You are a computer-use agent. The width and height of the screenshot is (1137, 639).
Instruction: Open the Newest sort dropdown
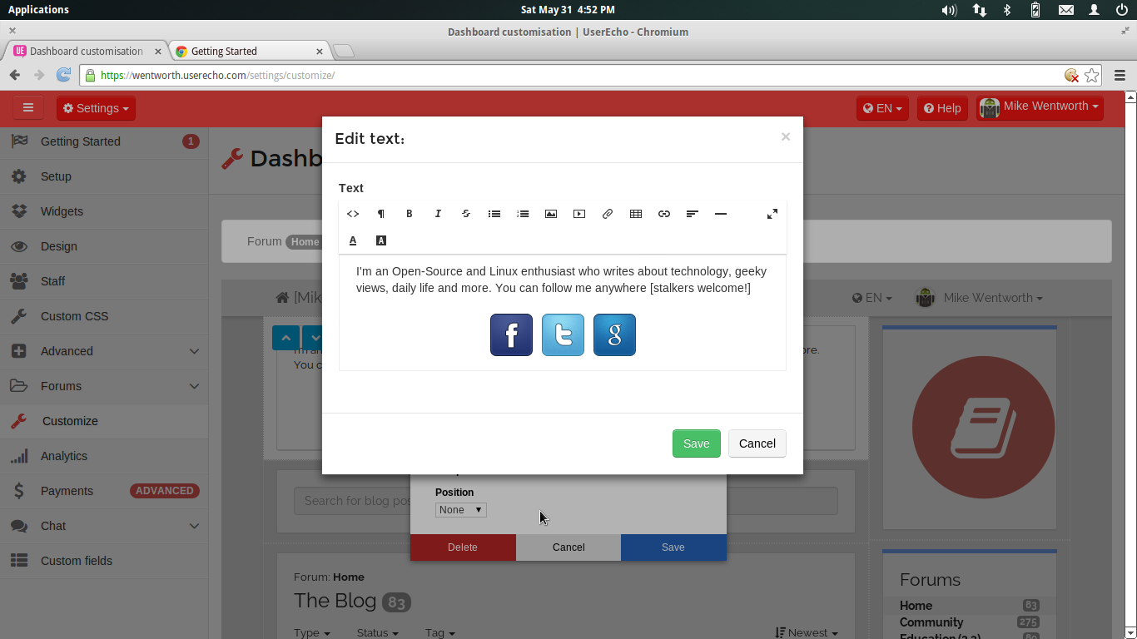pos(806,632)
